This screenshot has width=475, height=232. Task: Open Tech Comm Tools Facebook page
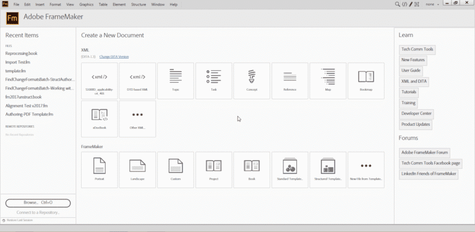click(x=430, y=164)
